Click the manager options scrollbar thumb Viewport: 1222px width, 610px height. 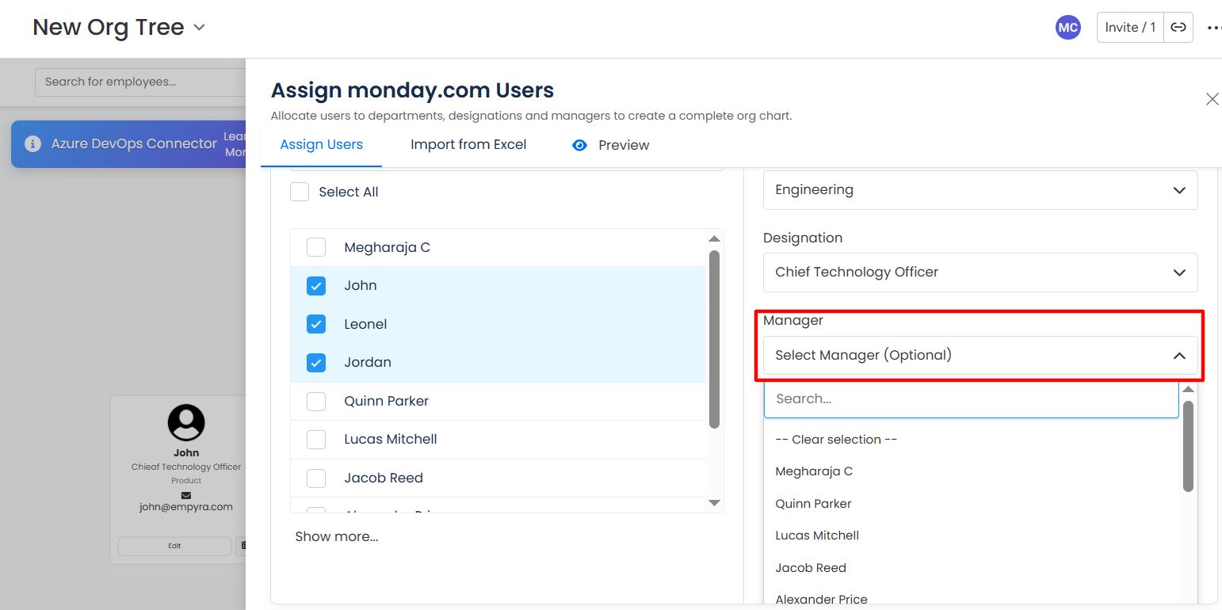(x=1188, y=446)
